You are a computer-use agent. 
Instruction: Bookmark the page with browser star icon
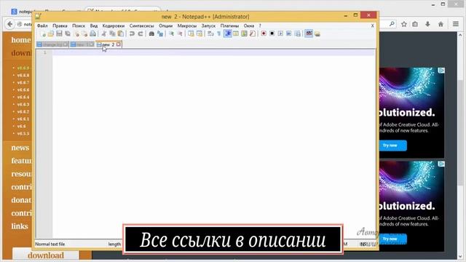coord(404,24)
